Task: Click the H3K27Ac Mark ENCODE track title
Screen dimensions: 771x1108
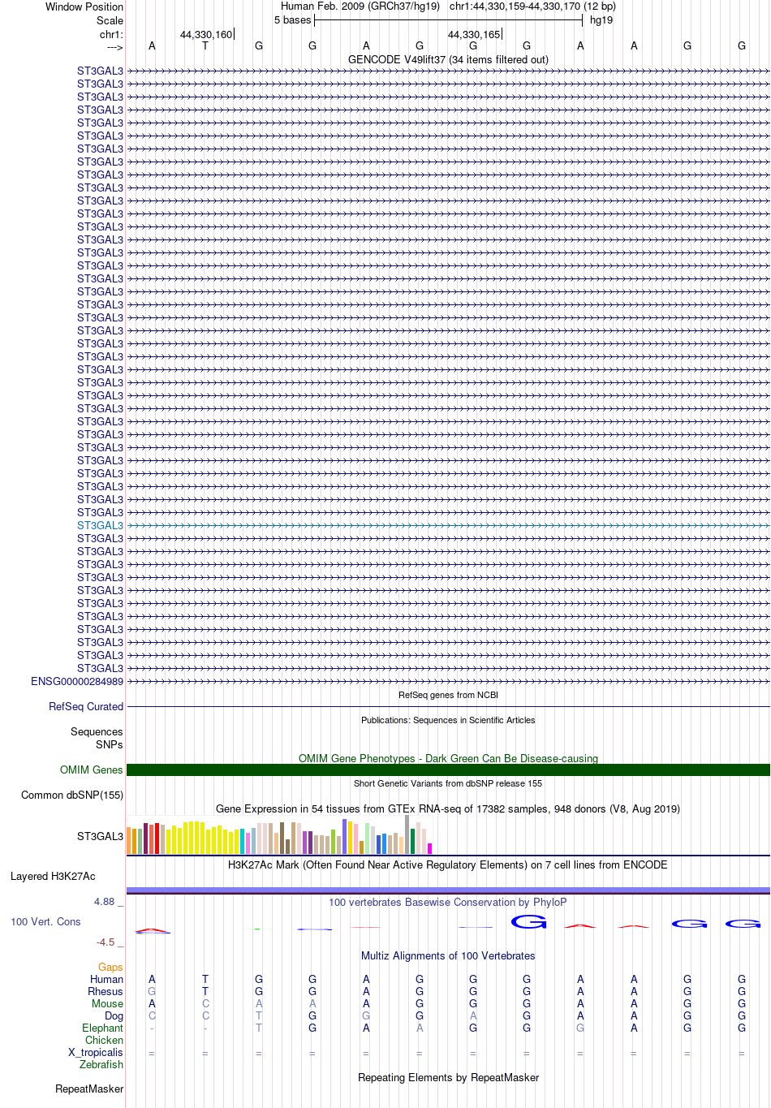Action: tap(448, 864)
